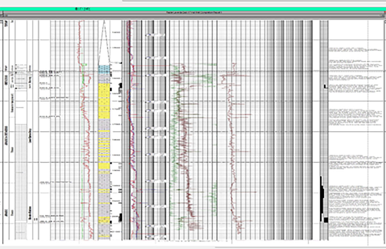
Task: Click the topmost white casing marker in the gray track
Action: (155, 35)
